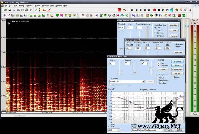Click the green filter icon labeled 10

58,15
